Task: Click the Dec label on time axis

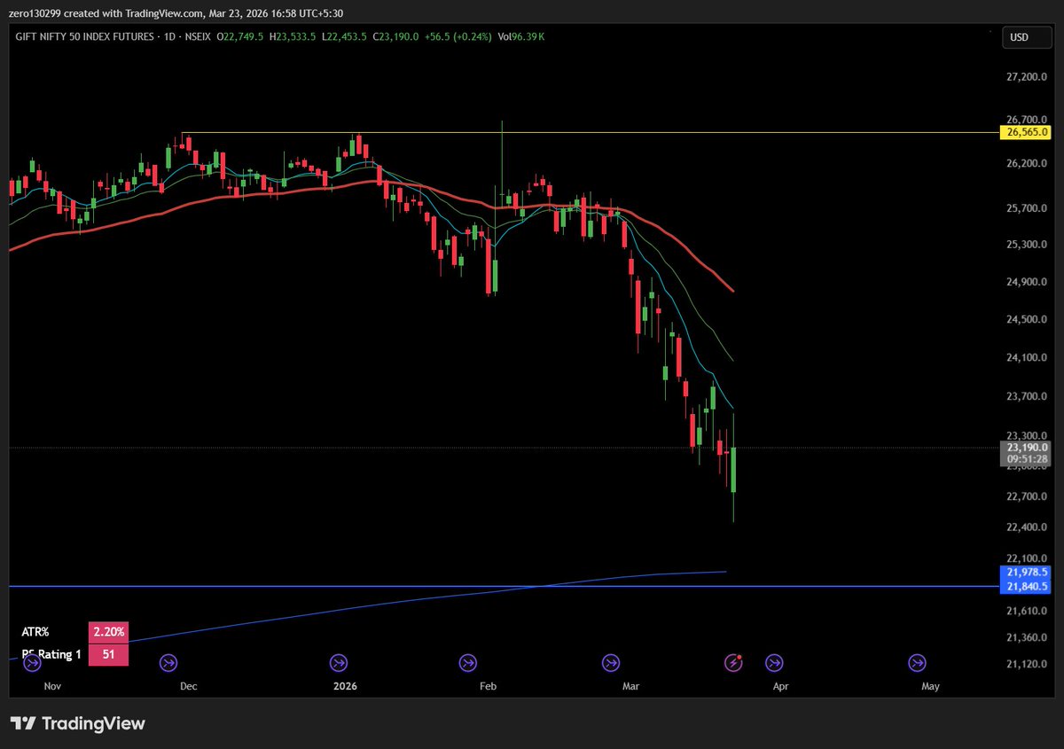Action: click(x=189, y=686)
